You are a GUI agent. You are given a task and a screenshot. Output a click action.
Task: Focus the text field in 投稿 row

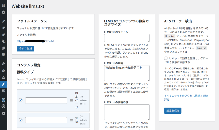[46, 120]
